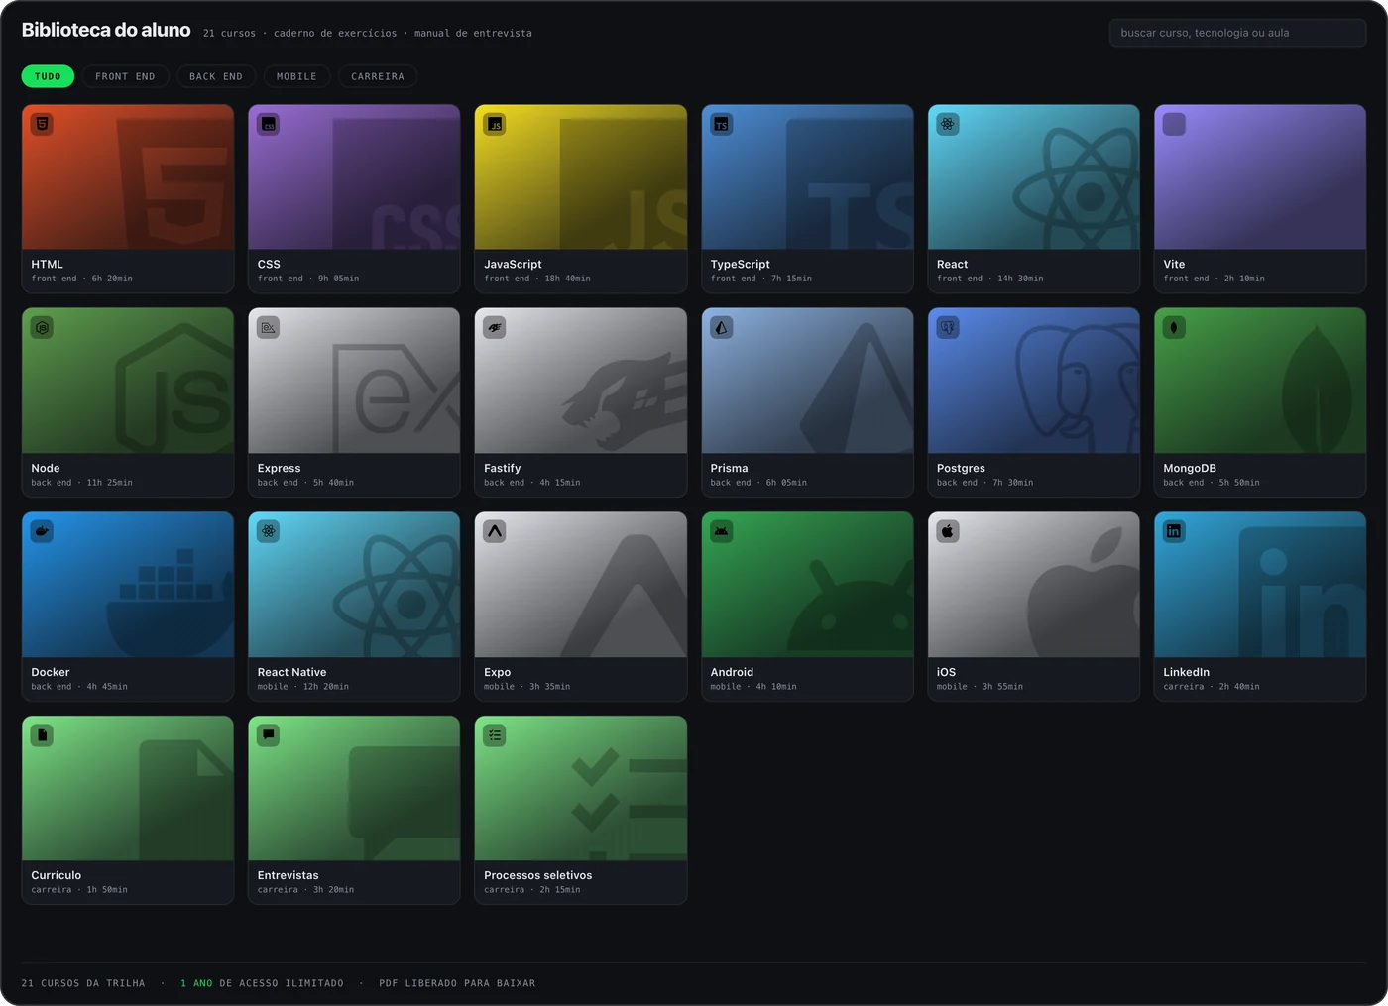Filter courses by CARREIRA
The width and height of the screenshot is (1388, 1006).
coord(378,76)
